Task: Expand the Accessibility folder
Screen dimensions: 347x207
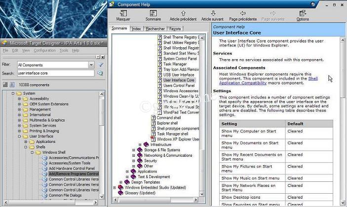Action: (19, 99)
